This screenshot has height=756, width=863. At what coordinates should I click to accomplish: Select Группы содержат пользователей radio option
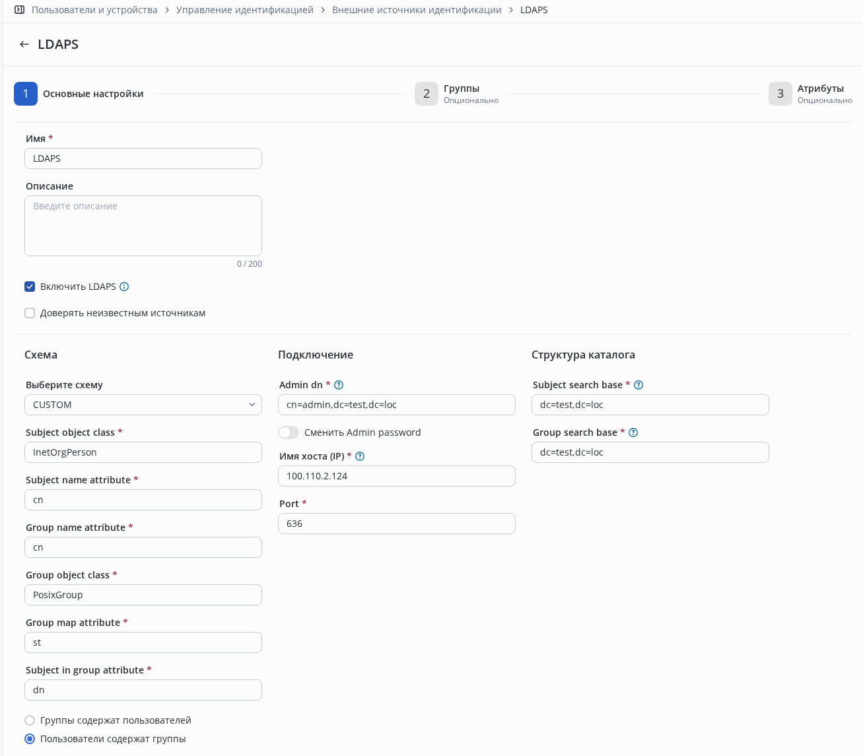pyautogui.click(x=30, y=720)
